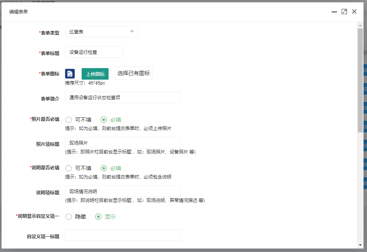Click the 上传图标 upload button
Image resolution: width=367 pixels, height=252 pixels.
(95, 74)
